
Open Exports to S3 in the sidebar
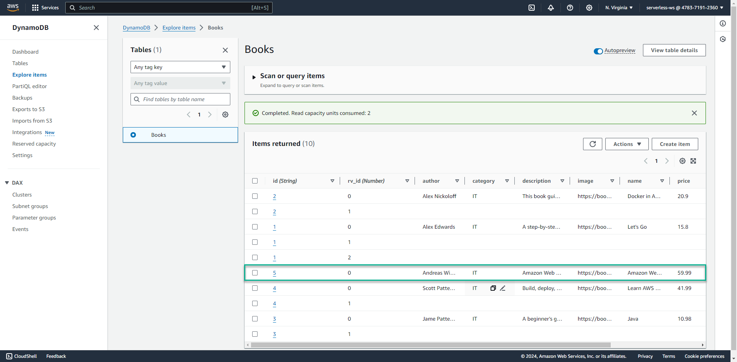[x=28, y=109]
